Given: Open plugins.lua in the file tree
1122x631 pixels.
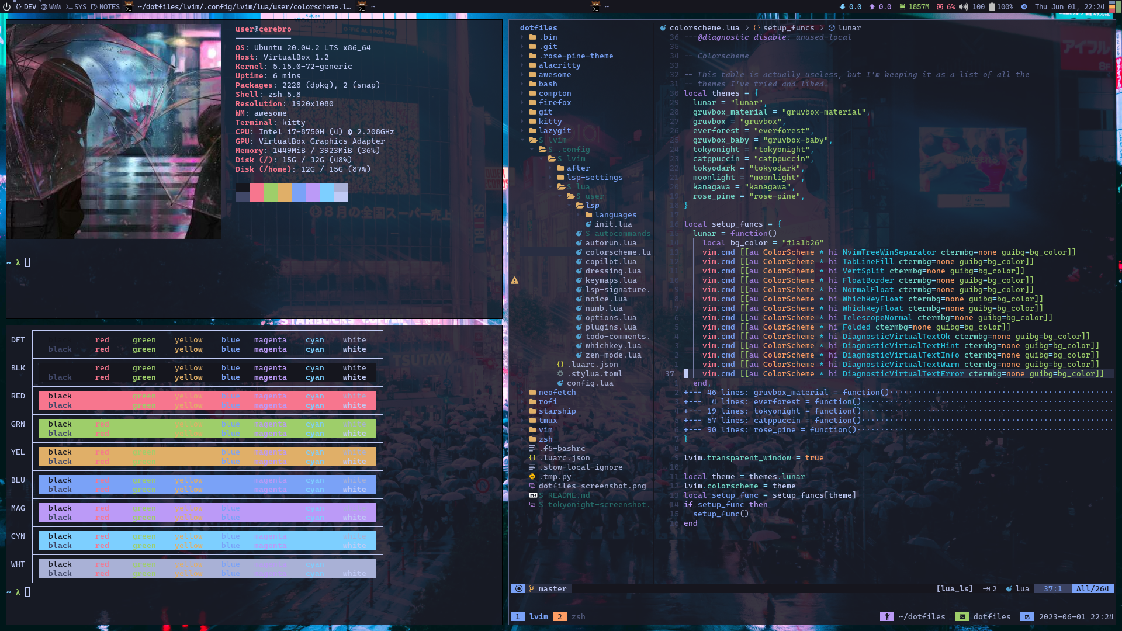Looking at the screenshot, I should click(x=606, y=327).
